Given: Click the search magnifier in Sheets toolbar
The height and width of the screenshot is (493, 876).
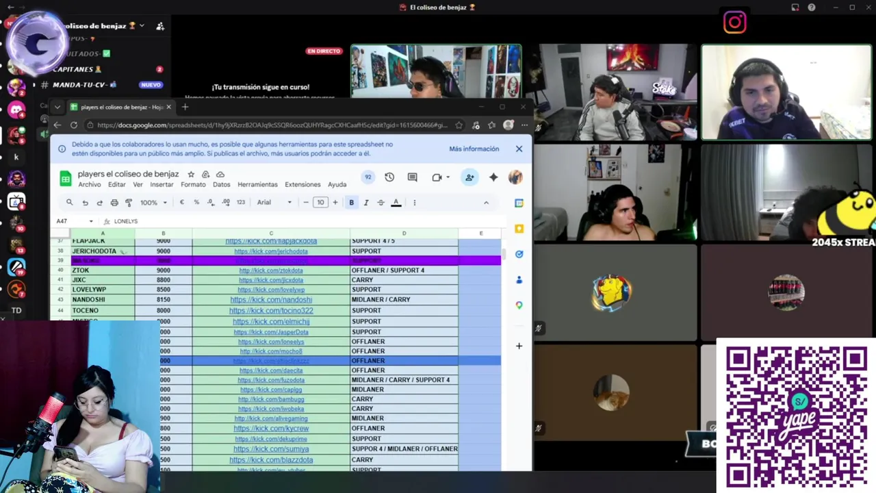Looking at the screenshot, I should (69, 203).
